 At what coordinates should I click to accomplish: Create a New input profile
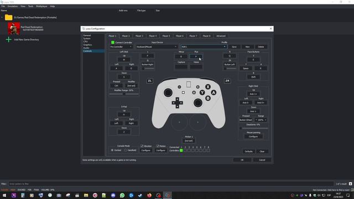[x=247, y=46]
